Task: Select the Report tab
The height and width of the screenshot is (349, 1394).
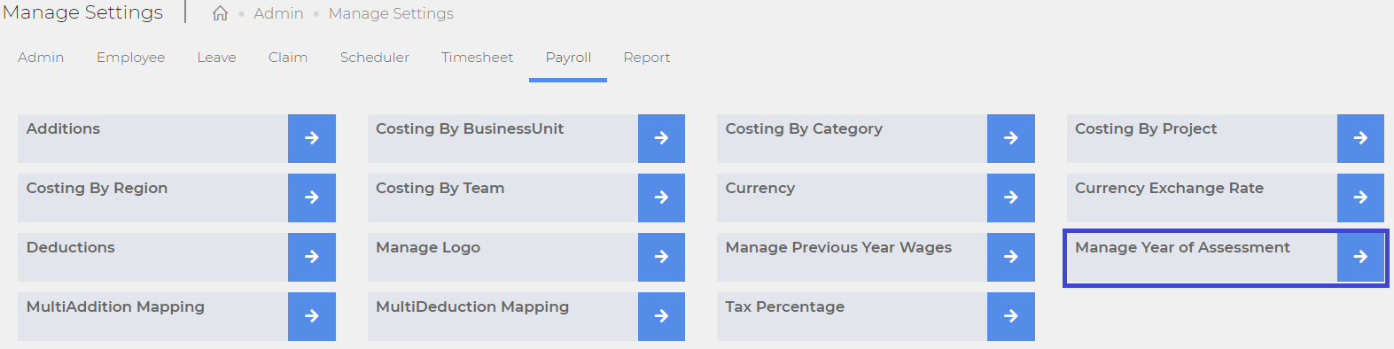Action: point(646,58)
